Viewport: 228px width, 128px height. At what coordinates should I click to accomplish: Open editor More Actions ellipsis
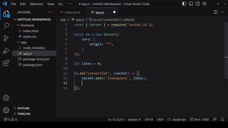coord(222,12)
